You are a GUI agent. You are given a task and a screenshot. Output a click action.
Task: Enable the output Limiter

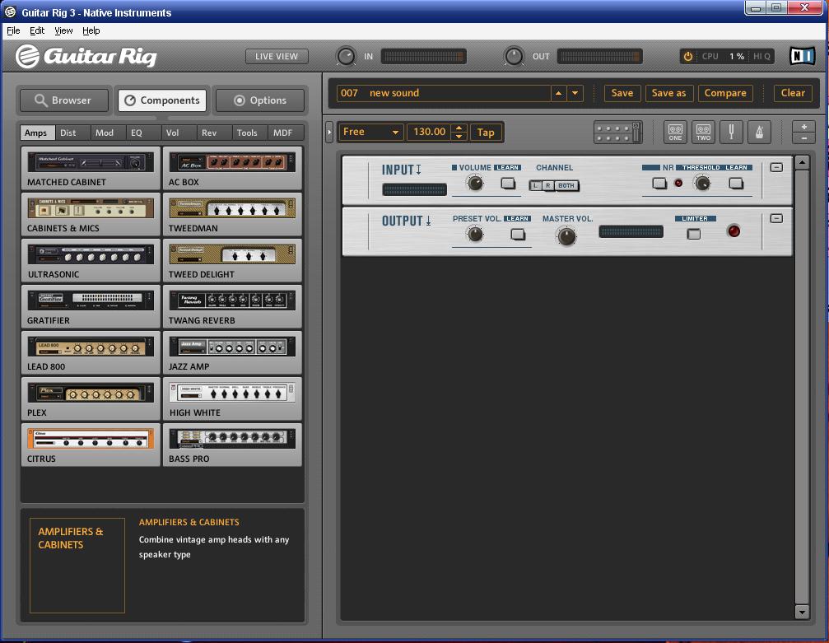tap(694, 235)
